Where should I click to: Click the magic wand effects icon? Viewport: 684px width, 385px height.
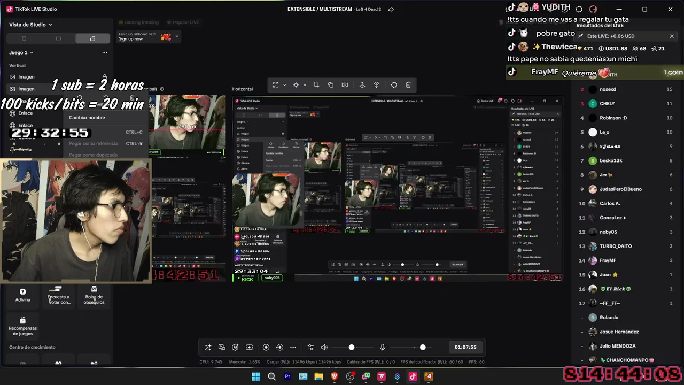208,348
